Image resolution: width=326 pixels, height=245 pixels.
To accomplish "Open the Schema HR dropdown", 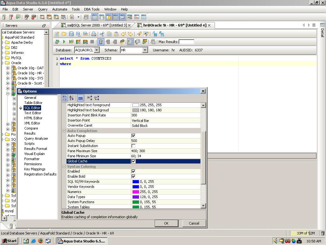I will pos(145,50).
